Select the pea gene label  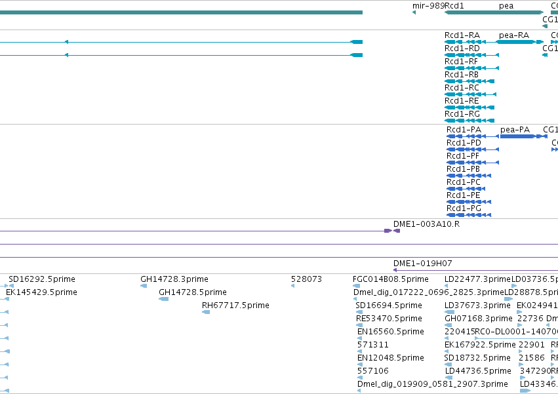[506, 6]
